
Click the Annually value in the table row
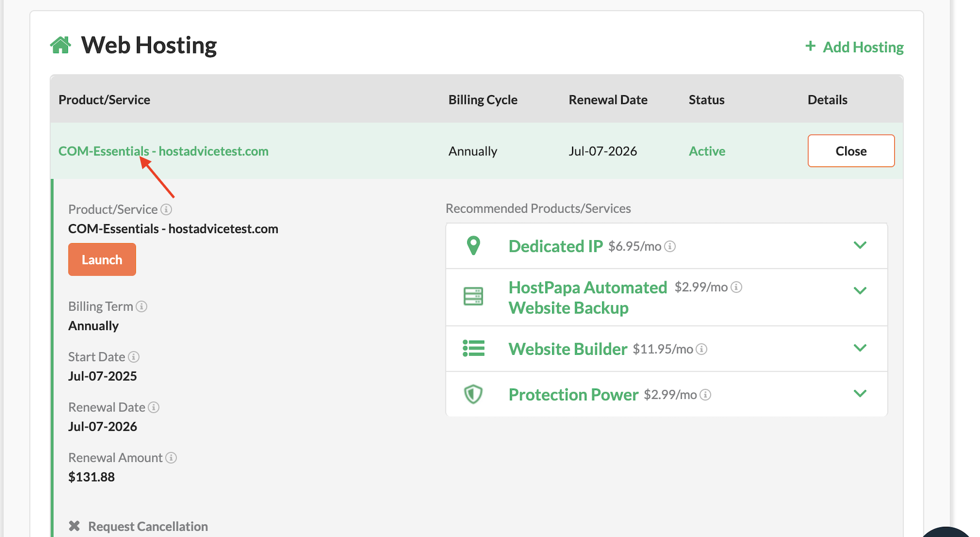click(x=473, y=151)
